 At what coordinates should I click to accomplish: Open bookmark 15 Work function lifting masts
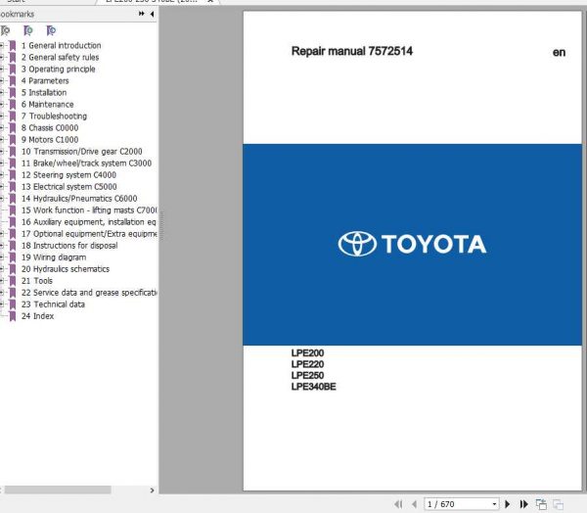89,210
